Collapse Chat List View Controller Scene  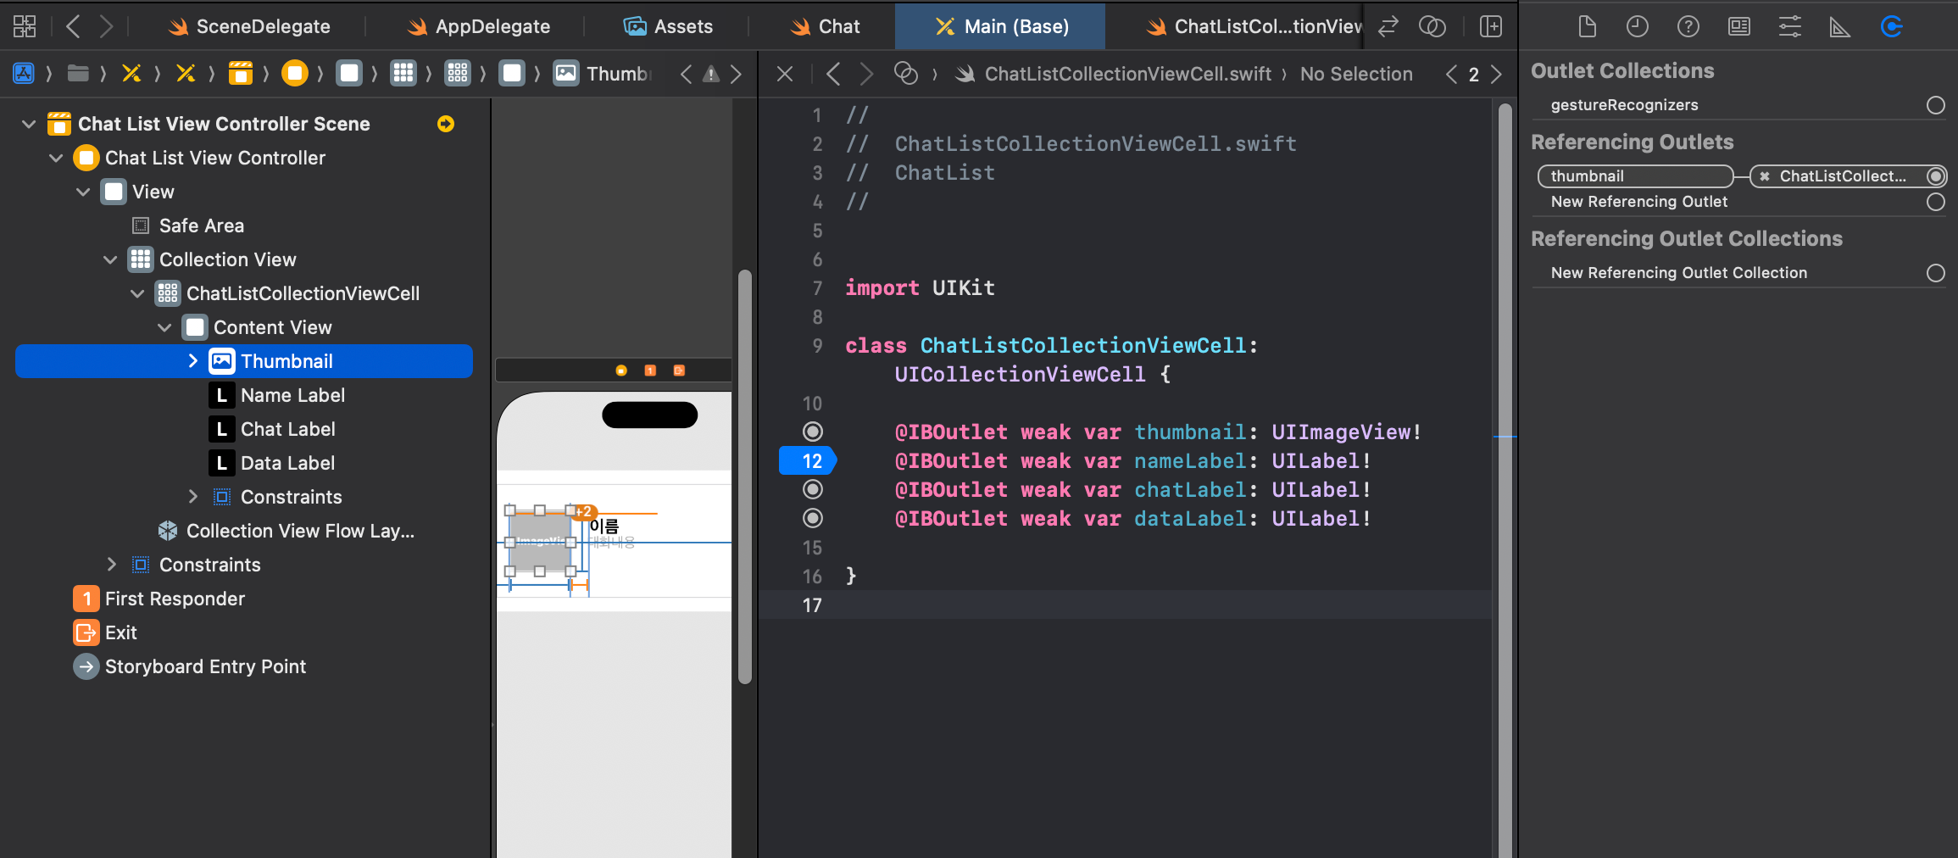(x=29, y=124)
